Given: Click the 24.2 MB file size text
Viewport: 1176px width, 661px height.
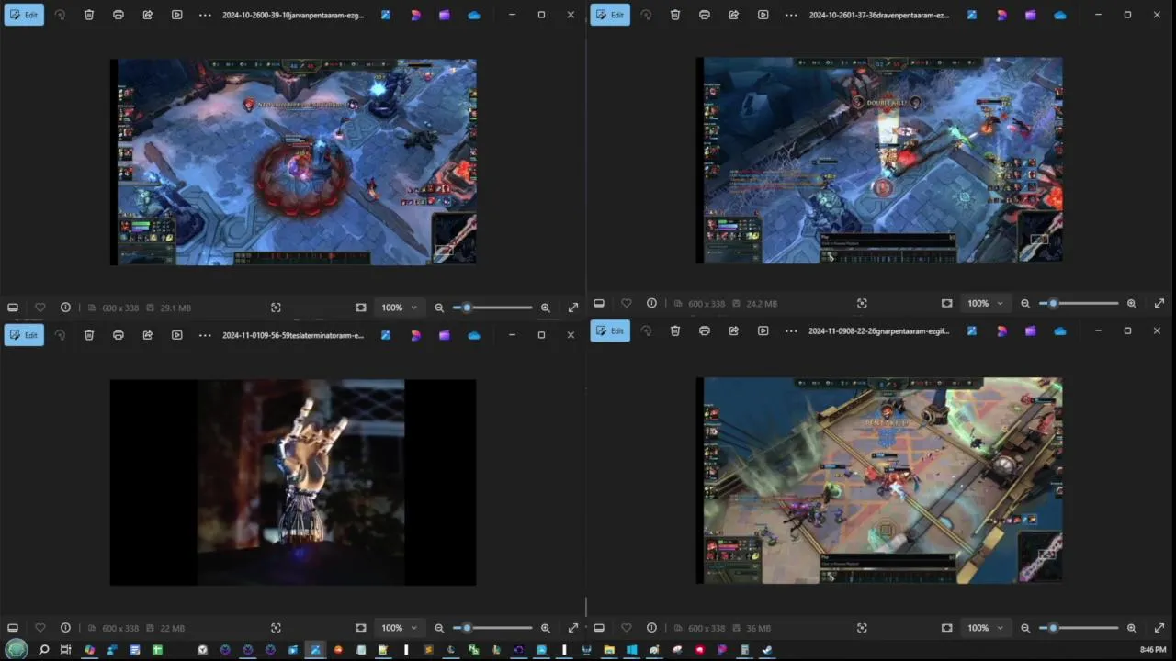Looking at the screenshot, I should pyautogui.click(x=762, y=303).
